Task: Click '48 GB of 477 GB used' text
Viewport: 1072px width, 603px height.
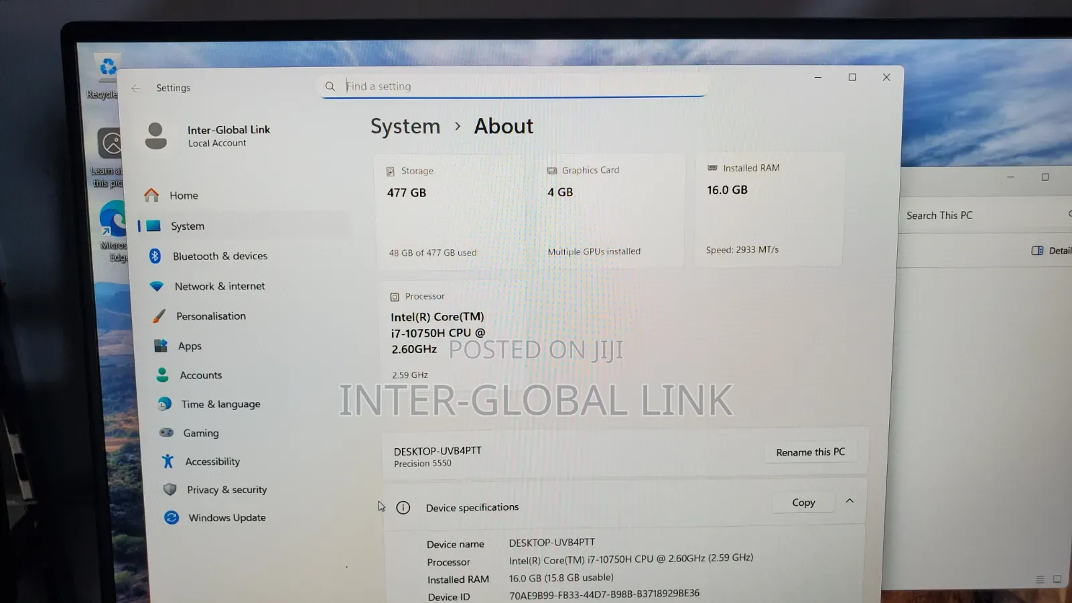Action: coord(433,253)
